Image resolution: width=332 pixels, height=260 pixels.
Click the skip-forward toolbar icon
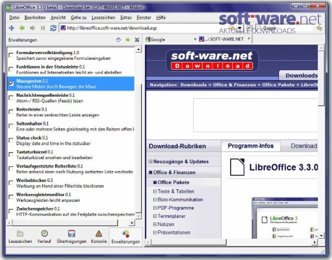coord(43,28)
